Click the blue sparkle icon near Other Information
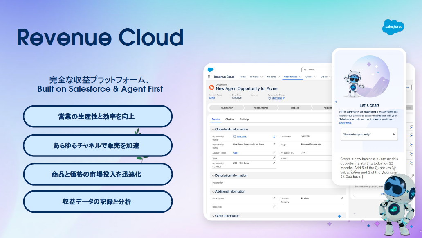 (339, 216)
